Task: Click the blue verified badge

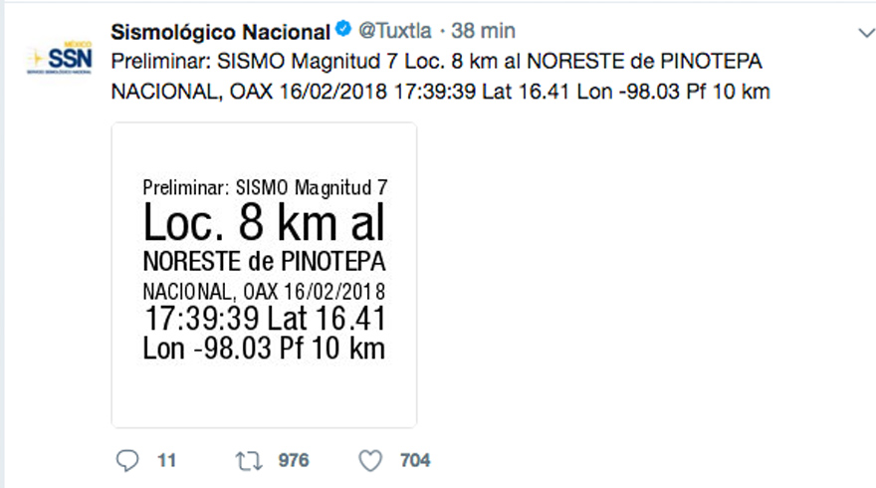Action: click(343, 29)
